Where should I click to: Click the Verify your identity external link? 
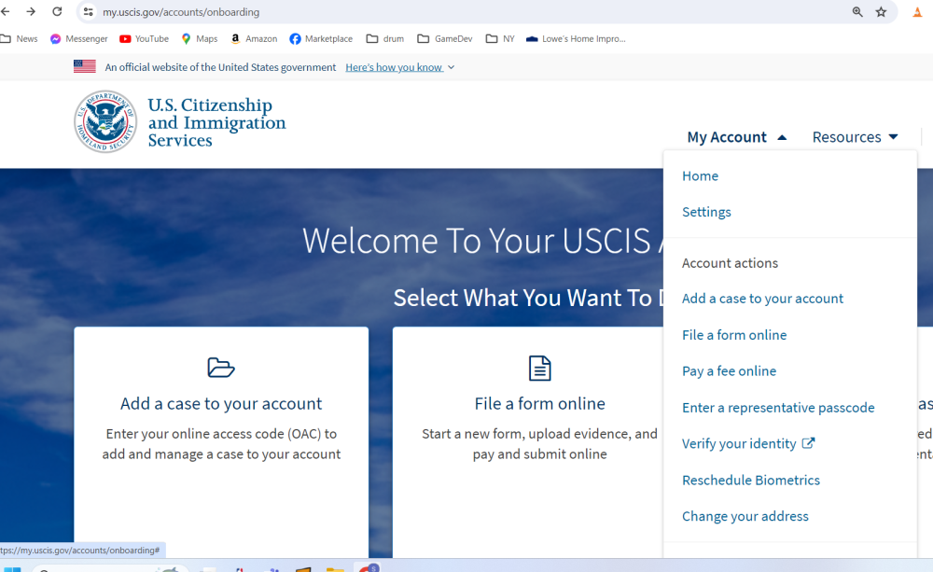coord(747,443)
